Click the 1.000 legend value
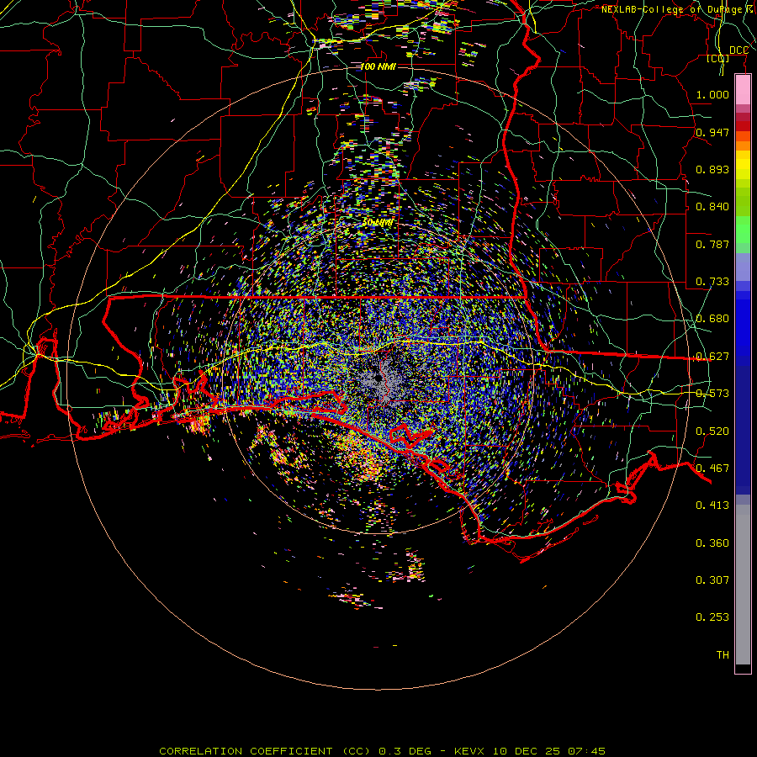The width and height of the screenshot is (757, 757). (712, 94)
